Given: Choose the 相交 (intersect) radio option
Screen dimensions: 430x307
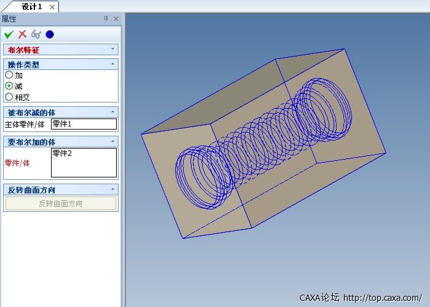Looking at the screenshot, I should [9, 96].
